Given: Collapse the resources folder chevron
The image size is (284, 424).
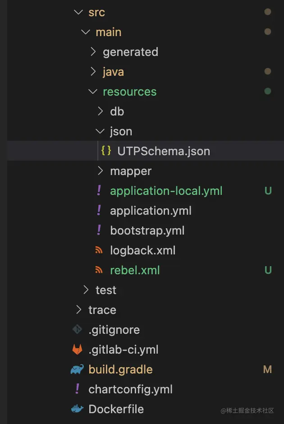Looking at the screenshot, I should 93,92.
